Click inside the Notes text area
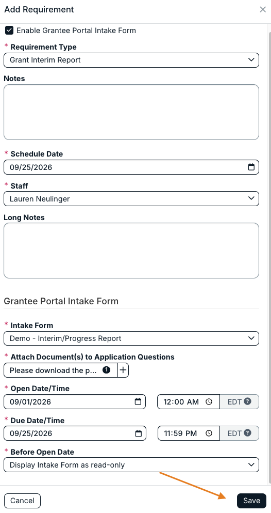Screen dimensions: 271x513 [x=131, y=112]
